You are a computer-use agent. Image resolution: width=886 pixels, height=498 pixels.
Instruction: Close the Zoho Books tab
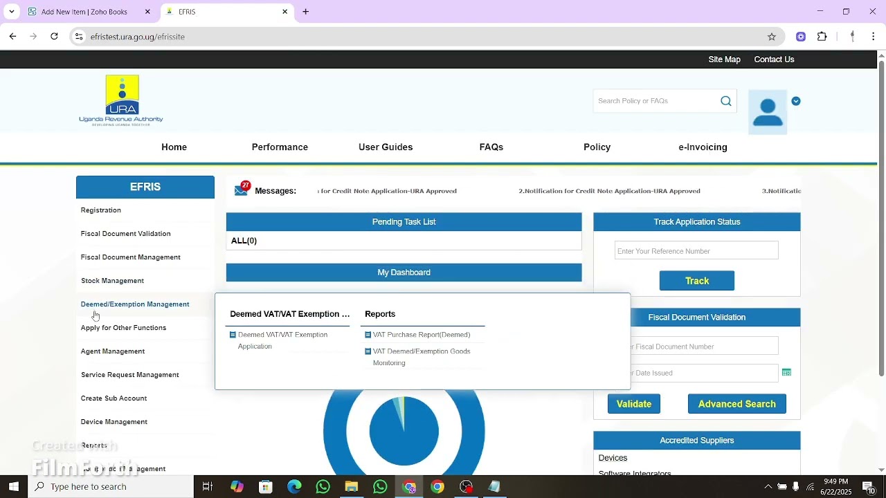click(x=147, y=12)
